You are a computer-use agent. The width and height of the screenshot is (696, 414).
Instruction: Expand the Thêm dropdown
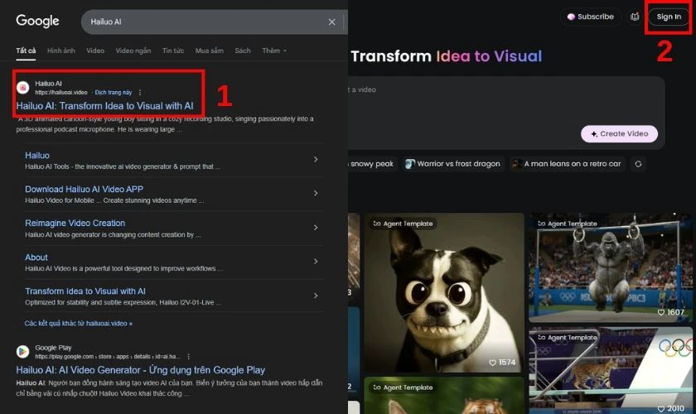point(274,51)
